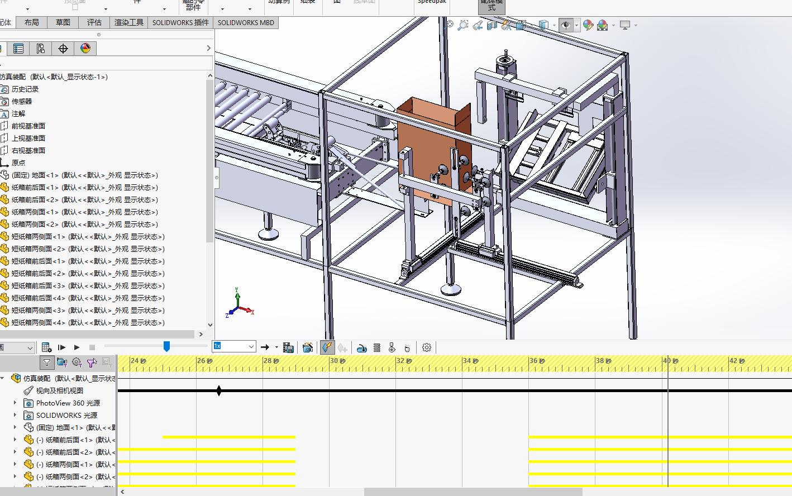Screen dimensions: 792x496
Task: Switch to the 渲染工具 tab
Action: [128, 22]
